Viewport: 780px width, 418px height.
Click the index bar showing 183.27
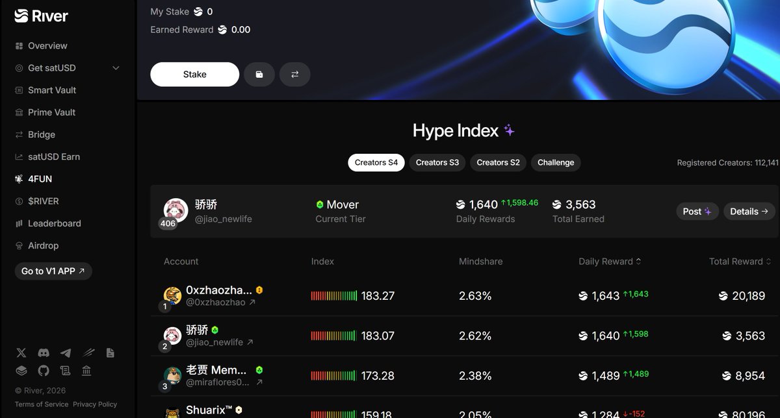pyautogui.click(x=334, y=296)
